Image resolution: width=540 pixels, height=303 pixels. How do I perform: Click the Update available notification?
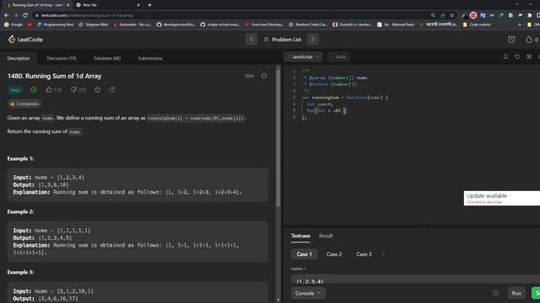point(501,199)
